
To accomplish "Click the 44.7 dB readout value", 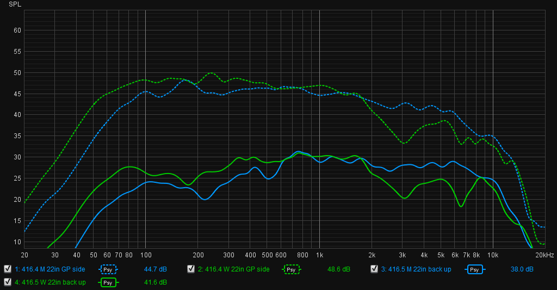I will (x=155, y=269).
